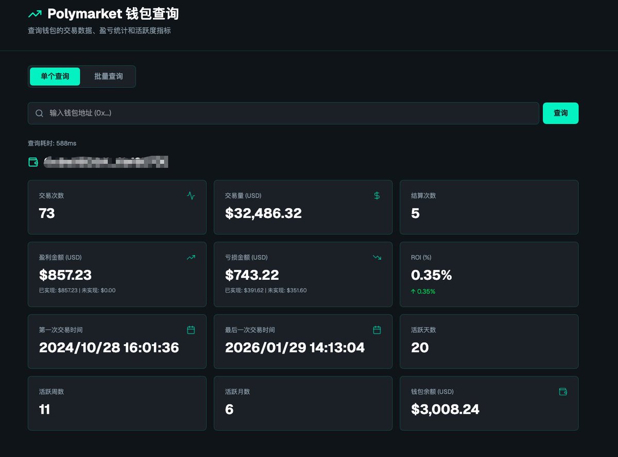Click the upward trend icon on 盈利金额 card

click(x=191, y=258)
